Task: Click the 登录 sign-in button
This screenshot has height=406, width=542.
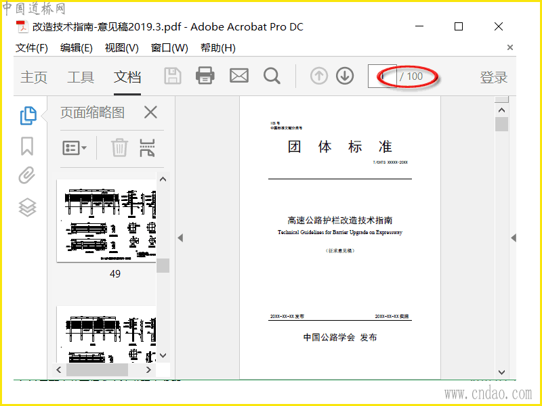Action: coord(494,77)
